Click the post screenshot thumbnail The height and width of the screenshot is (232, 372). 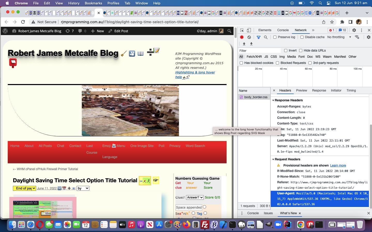pyautogui.click(x=43, y=208)
